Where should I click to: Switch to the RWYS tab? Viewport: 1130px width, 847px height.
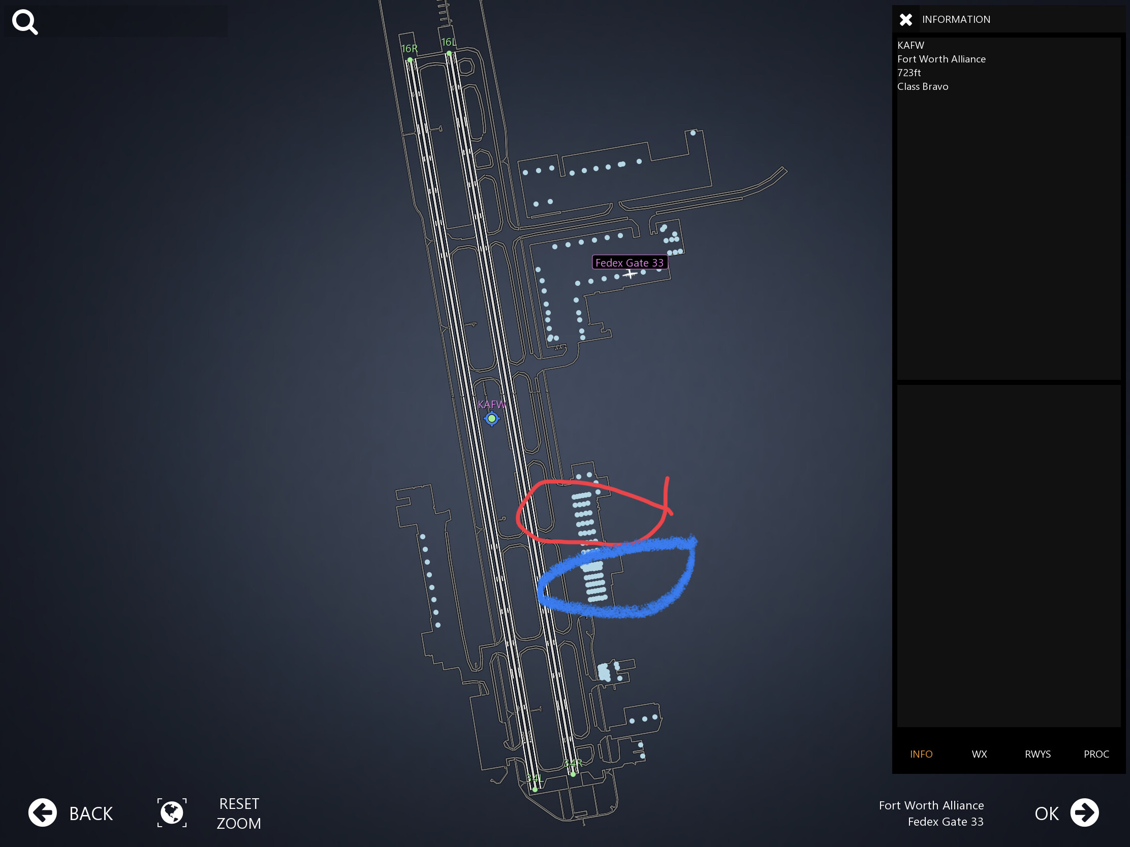(1038, 754)
